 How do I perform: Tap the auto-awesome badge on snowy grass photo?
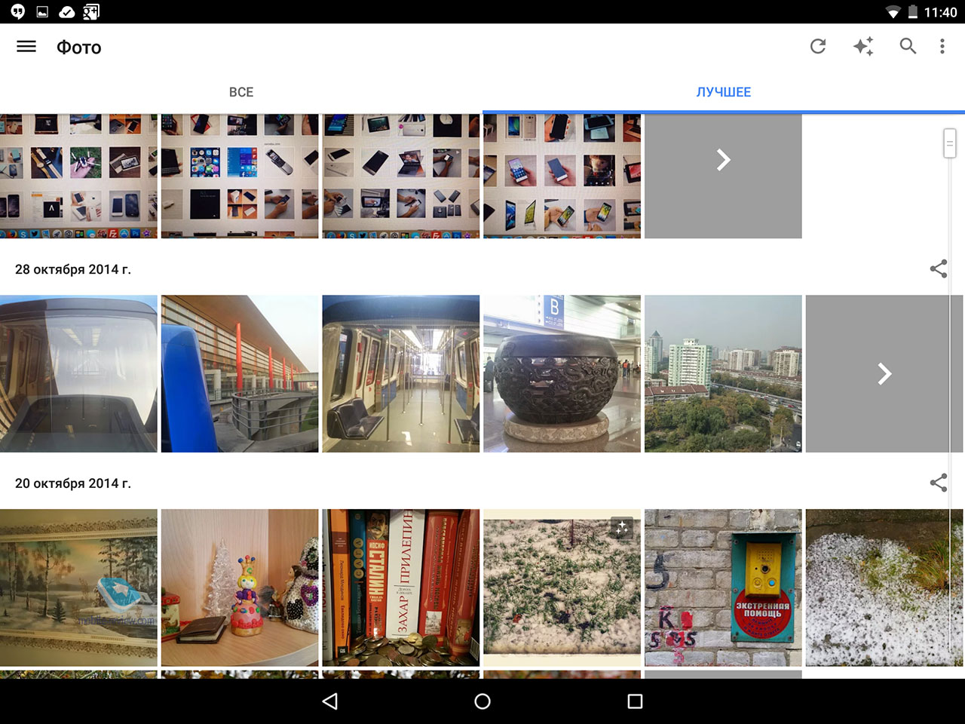622,527
